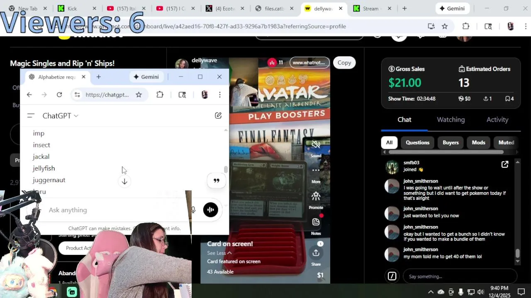Filter chat by Muted
The height and width of the screenshot is (298, 531).
(506, 142)
